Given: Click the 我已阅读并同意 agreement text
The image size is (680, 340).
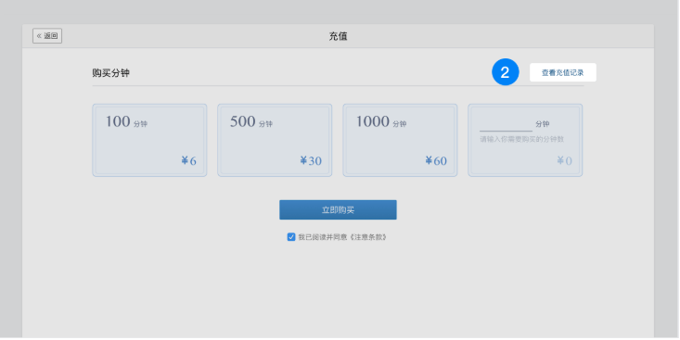Looking at the screenshot, I should point(323,237).
